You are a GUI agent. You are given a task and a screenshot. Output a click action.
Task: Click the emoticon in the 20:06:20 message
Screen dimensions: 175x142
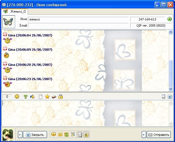[x=8, y=70]
